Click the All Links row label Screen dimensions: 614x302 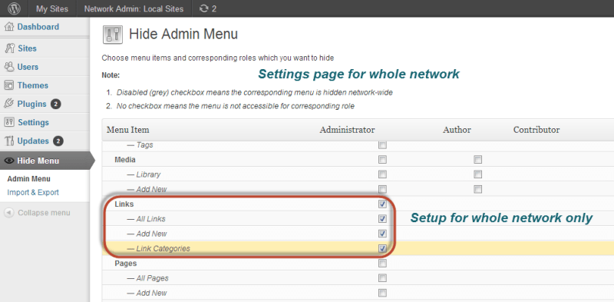point(147,219)
